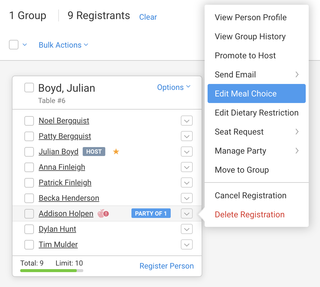Click the gold star beside Julian Boyd
The height and width of the screenshot is (287, 320).
point(116,152)
